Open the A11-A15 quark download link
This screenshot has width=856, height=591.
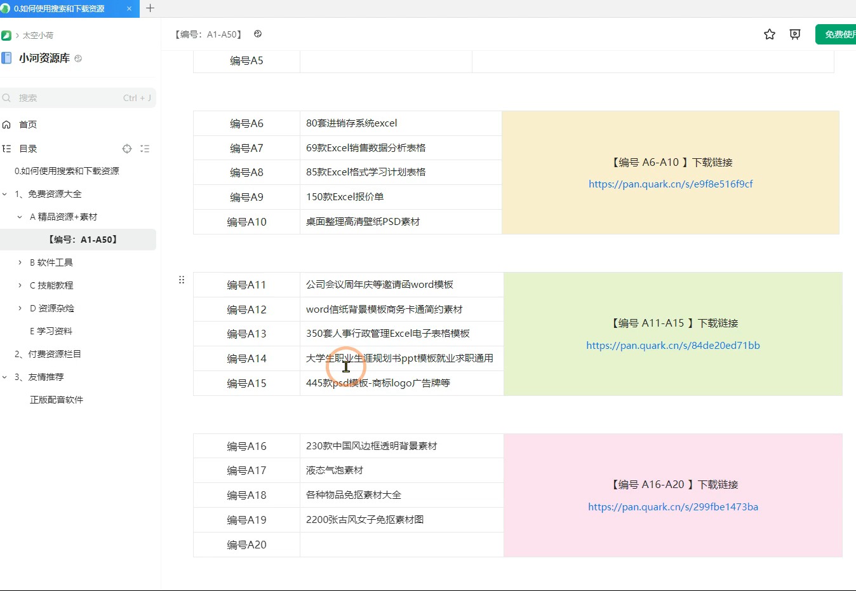pyautogui.click(x=673, y=346)
